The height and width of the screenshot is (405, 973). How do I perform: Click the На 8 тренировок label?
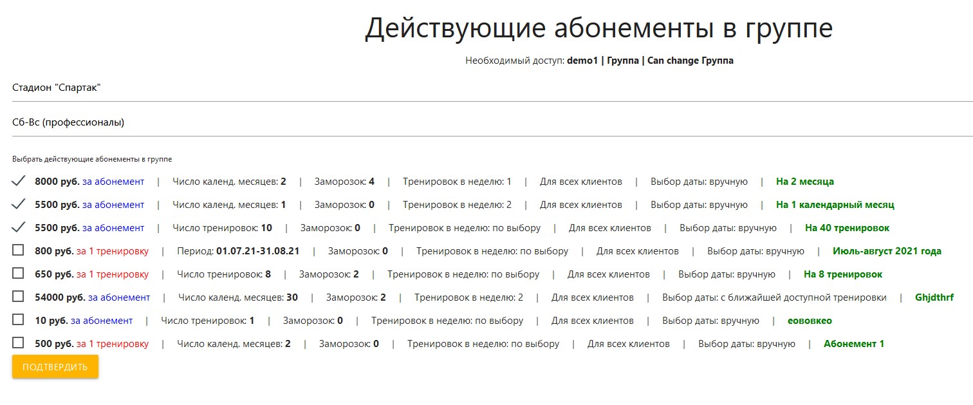point(842,274)
